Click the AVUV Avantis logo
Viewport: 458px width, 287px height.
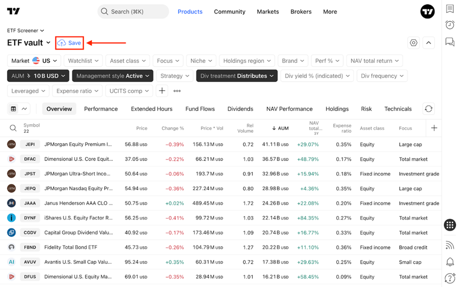tap(11, 262)
